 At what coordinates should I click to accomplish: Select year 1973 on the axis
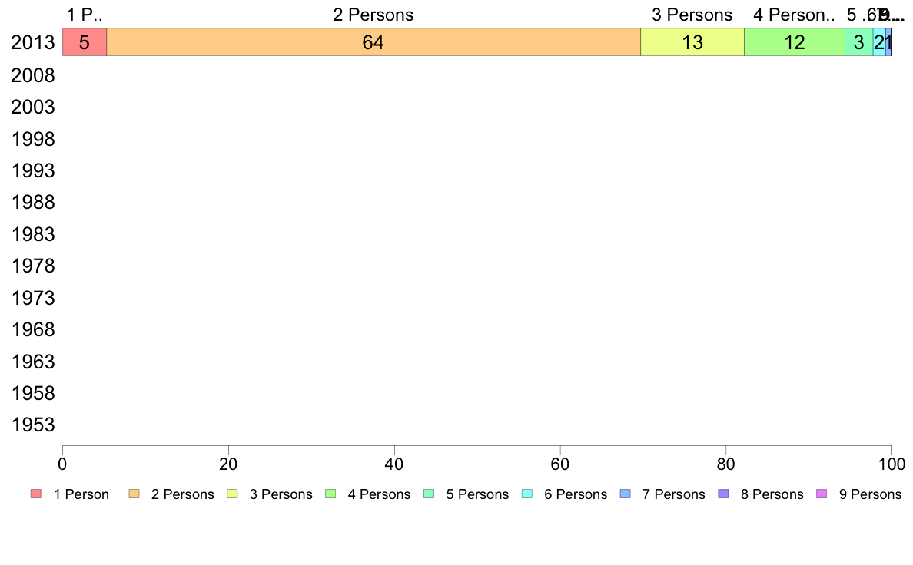click(32, 298)
